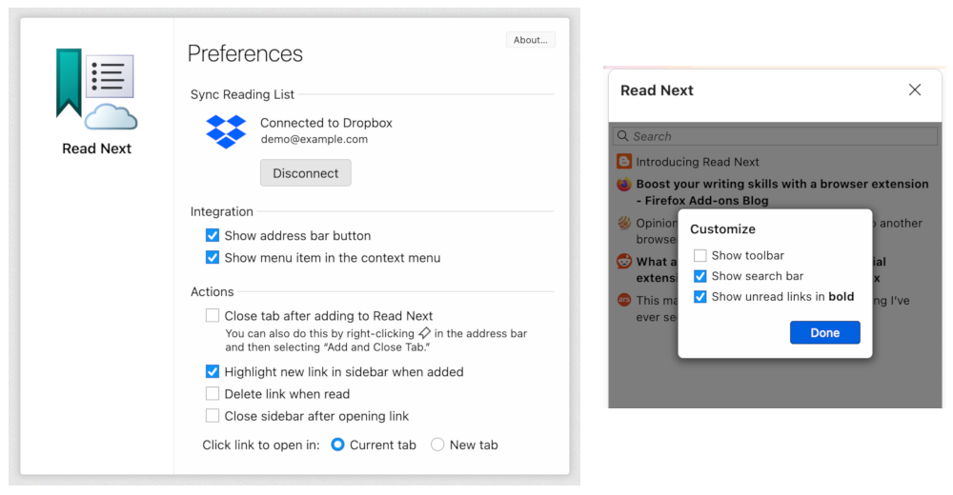Enable Show toolbar in Customize dialog
Screen dimensions: 953x495
pos(700,255)
